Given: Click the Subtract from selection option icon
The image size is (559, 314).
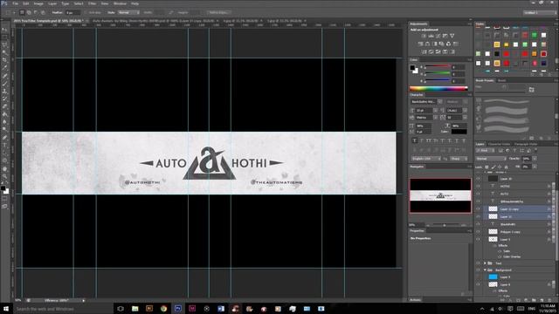Looking at the screenshot, I should click(36, 12).
